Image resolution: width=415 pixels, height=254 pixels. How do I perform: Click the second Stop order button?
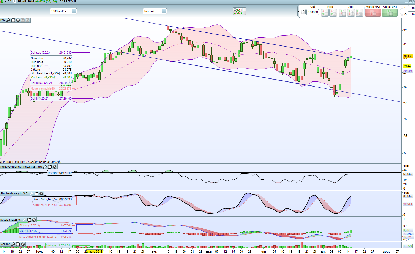(351, 12)
